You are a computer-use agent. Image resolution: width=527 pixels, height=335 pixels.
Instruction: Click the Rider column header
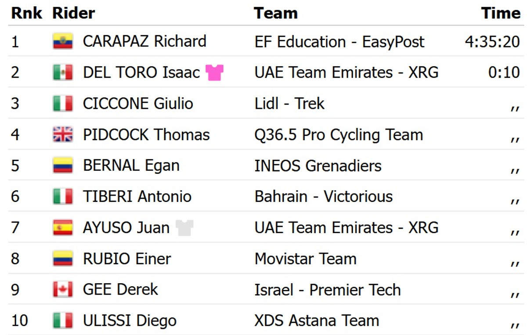tap(73, 13)
